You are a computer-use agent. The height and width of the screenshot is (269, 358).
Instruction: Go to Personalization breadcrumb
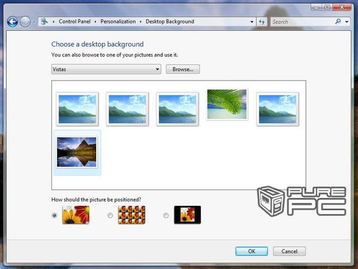tap(118, 21)
